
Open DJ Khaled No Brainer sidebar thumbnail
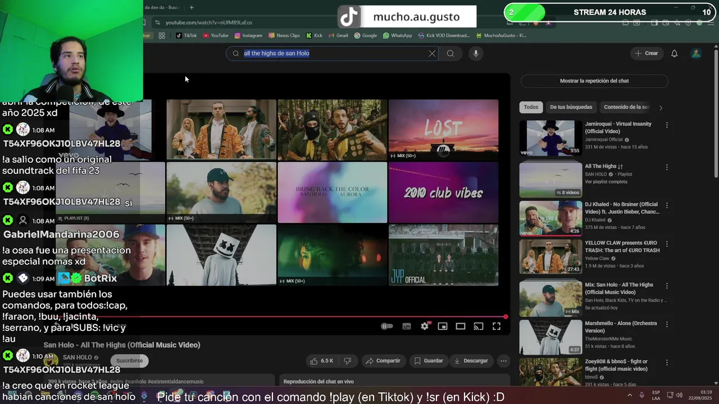[x=550, y=218]
